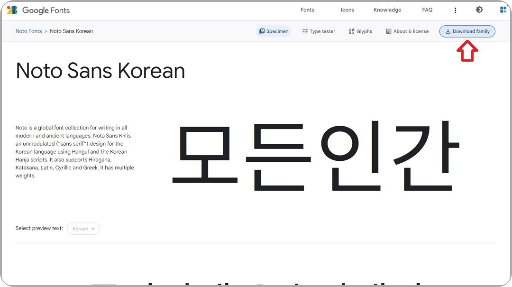Switch to the Type tester tab
Viewport: 512px width, 287px height.
(319, 31)
